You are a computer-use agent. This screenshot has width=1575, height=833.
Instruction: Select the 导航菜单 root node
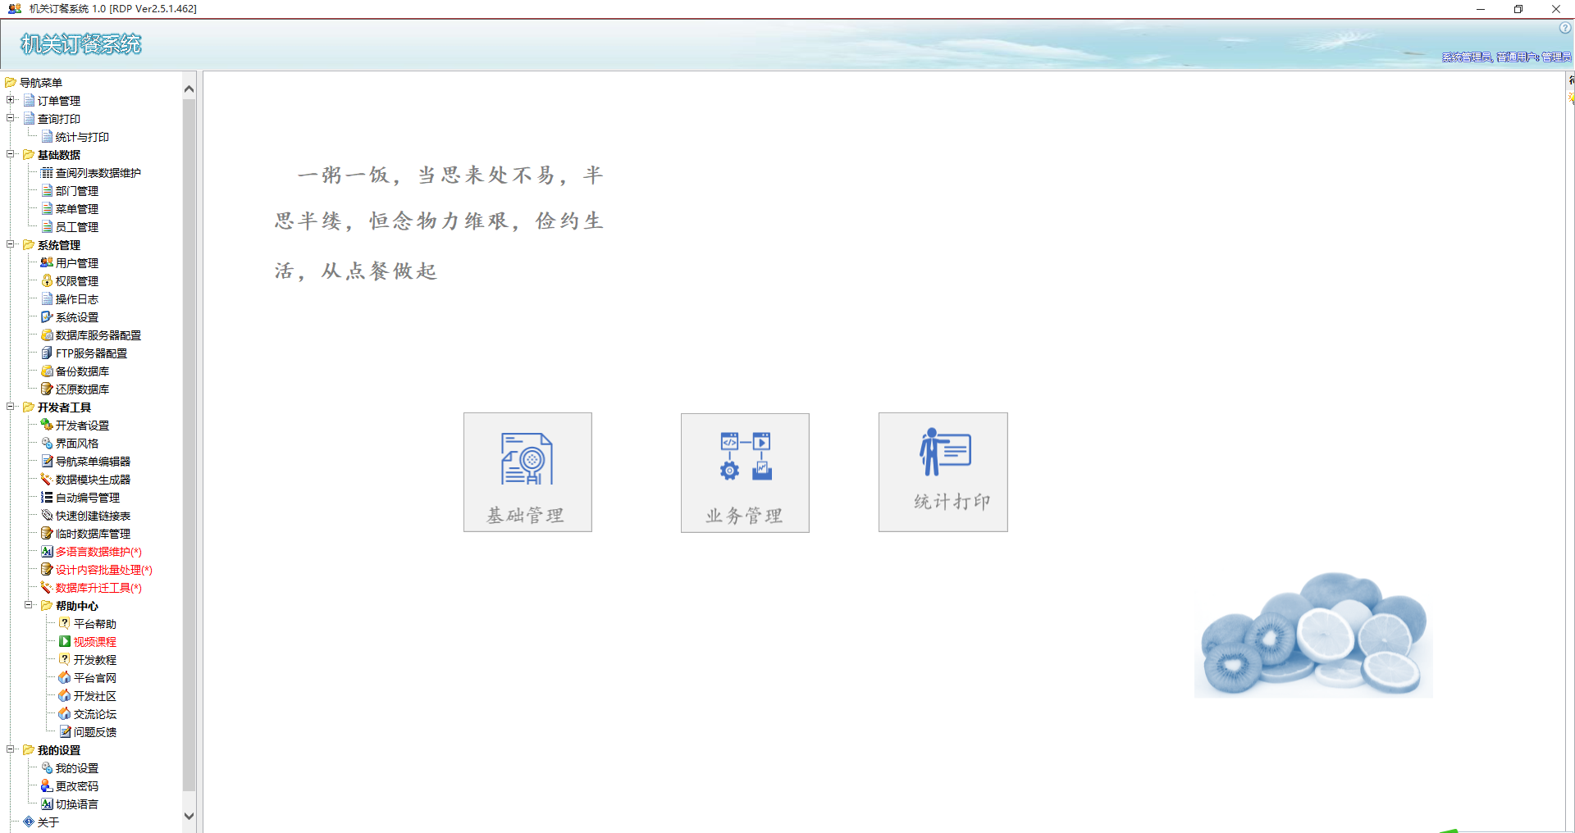[41, 83]
